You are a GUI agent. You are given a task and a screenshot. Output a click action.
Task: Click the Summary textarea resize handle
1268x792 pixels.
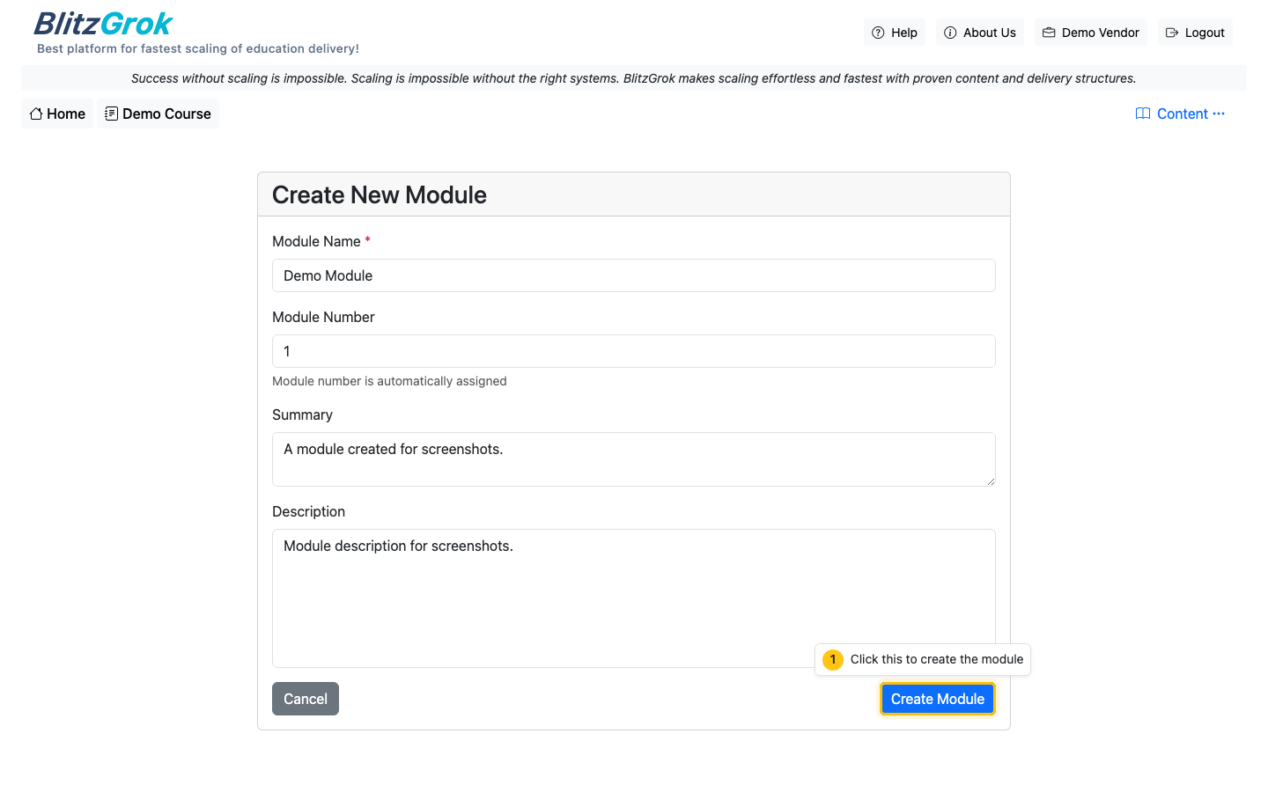tap(992, 482)
